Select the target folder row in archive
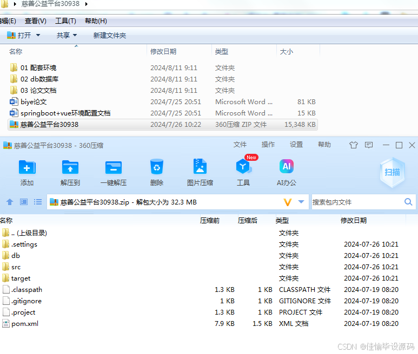The height and width of the screenshot is (354, 418). [204, 278]
